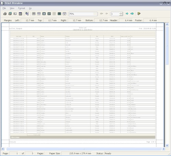Click the Paper Size value 215.9 mm x 279.4 mm
171x156 pixels.
coord(77,153)
